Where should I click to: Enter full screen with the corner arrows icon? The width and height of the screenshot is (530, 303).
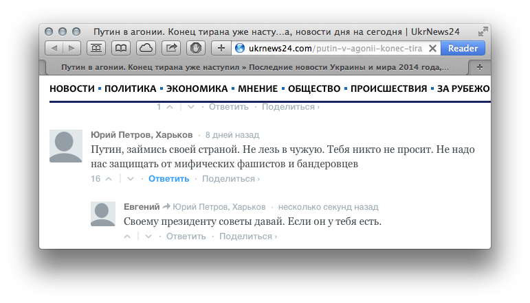(x=483, y=32)
